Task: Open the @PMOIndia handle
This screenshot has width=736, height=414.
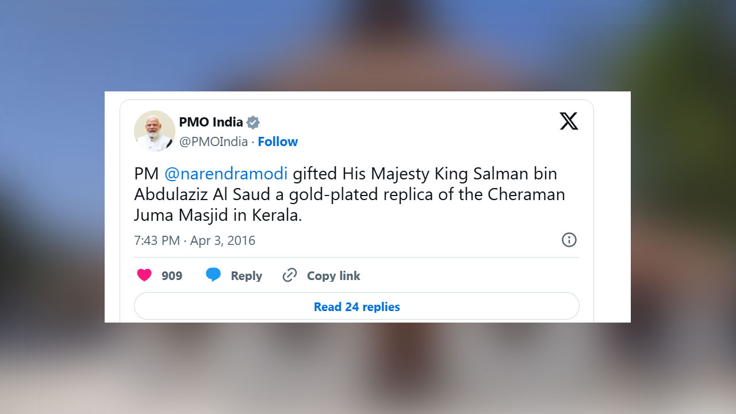Action: click(x=213, y=141)
